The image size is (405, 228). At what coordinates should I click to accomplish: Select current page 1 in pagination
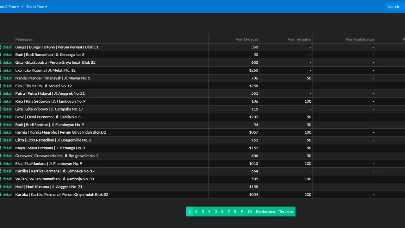point(190,212)
